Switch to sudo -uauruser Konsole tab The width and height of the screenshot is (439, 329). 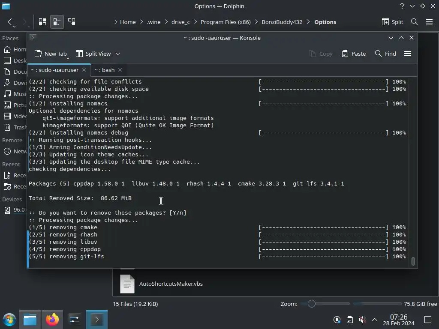click(x=55, y=70)
